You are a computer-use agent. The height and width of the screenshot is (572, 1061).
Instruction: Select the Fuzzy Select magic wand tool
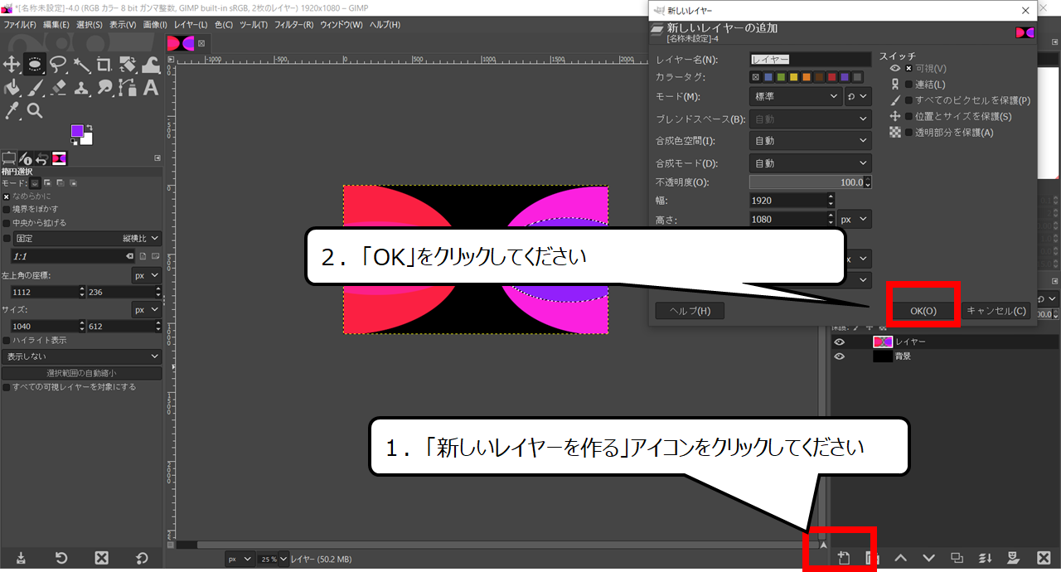tap(81, 65)
